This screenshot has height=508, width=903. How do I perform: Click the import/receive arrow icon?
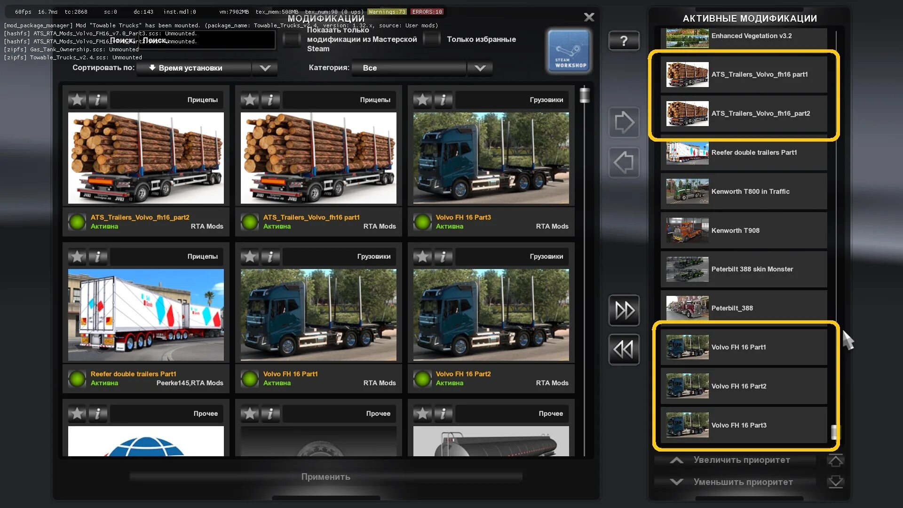point(623,162)
